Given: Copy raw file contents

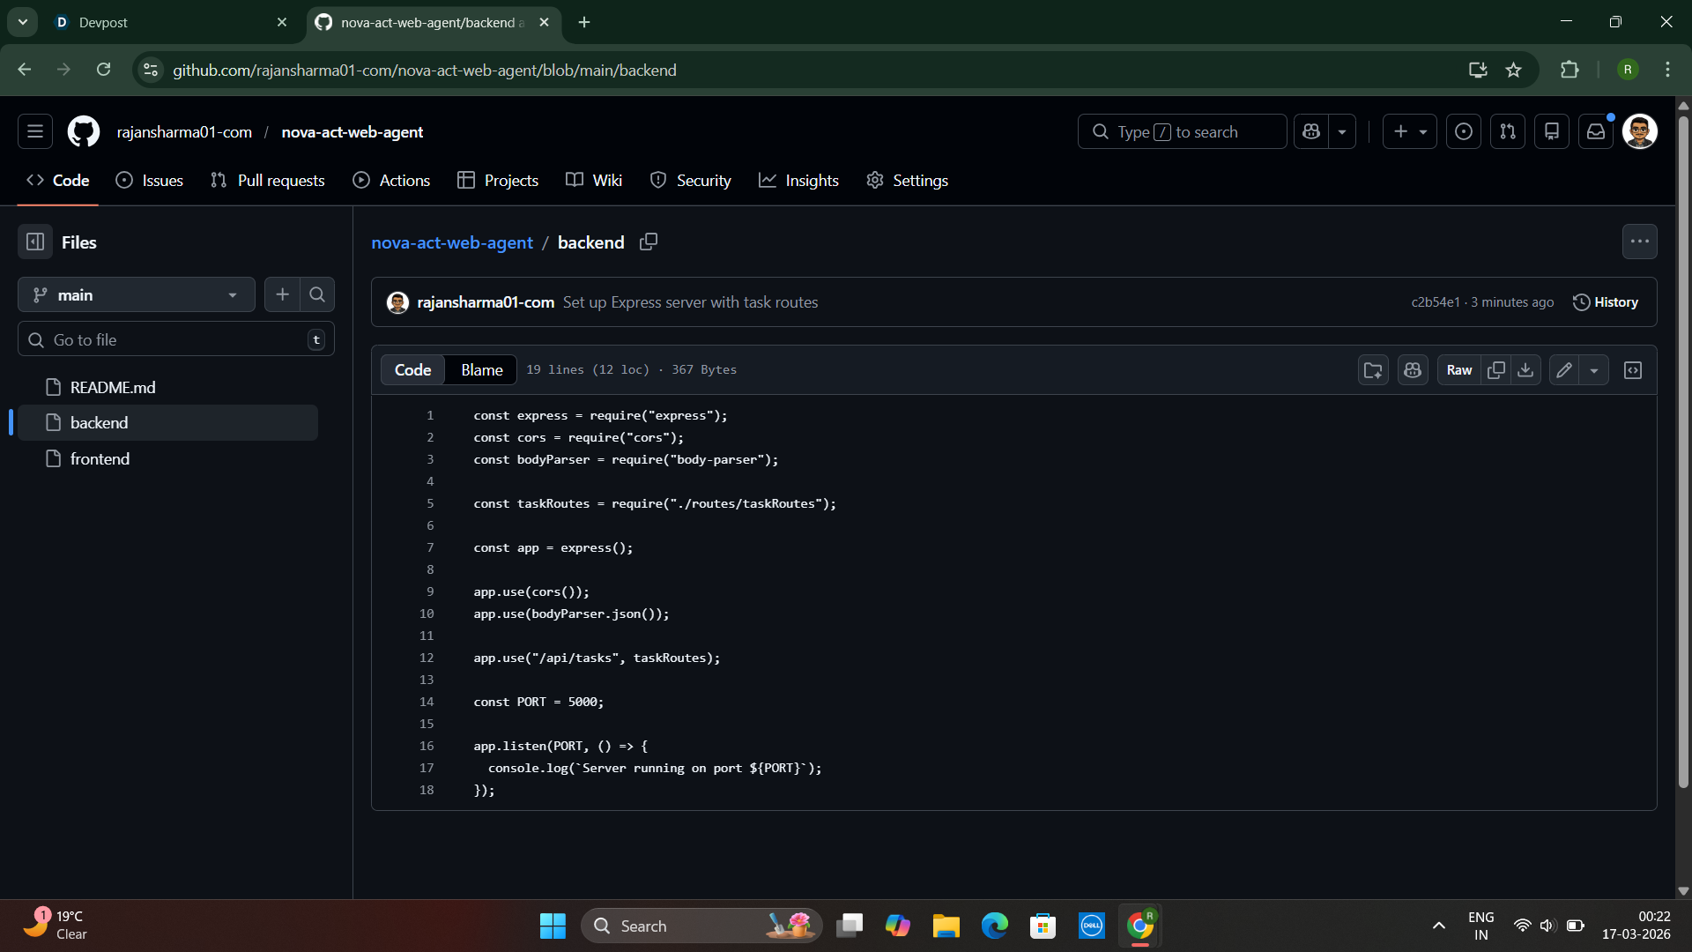Looking at the screenshot, I should (1495, 370).
